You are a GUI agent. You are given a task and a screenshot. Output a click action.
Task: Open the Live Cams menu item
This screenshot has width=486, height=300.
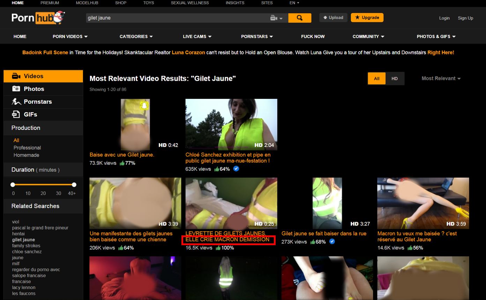(x=197, y=37)
